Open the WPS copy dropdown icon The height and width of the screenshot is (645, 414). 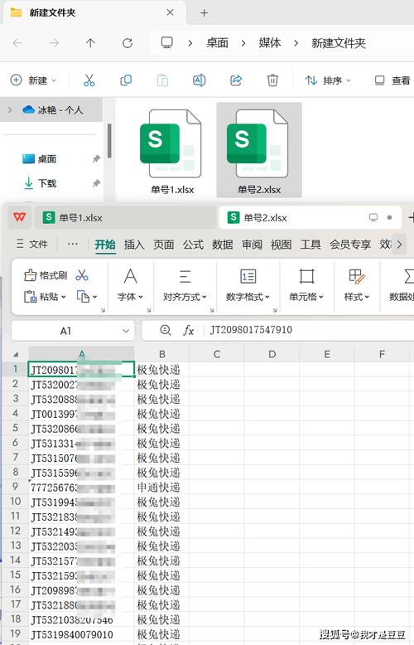[87, 297]
